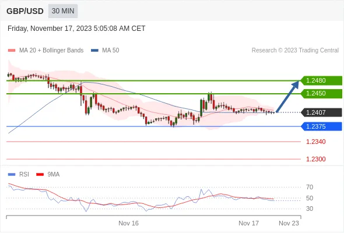Click the '9MA' legend label
Image resolution: width=344 pixels, height=233 pixels.
(54, 175)
